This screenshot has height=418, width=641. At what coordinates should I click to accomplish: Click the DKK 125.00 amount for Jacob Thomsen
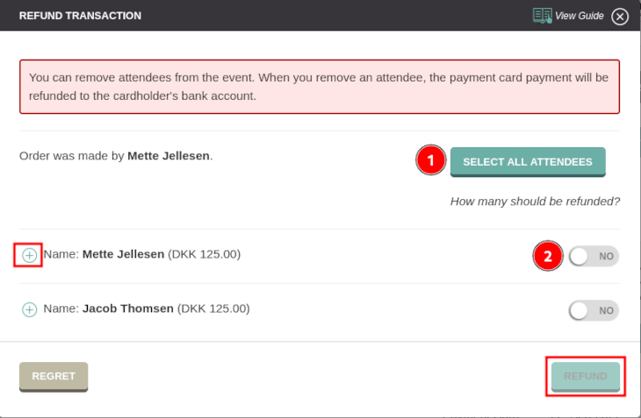tap(213, 308)
